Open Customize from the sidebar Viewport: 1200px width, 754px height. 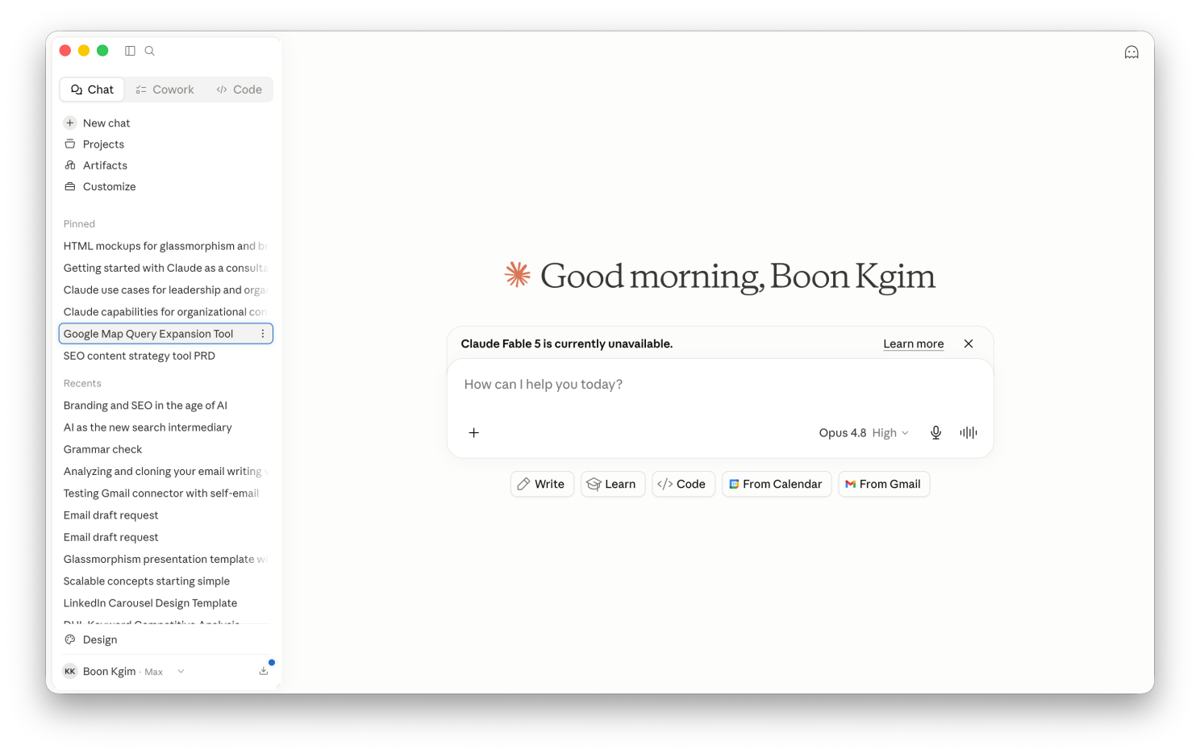pos(166,186)
